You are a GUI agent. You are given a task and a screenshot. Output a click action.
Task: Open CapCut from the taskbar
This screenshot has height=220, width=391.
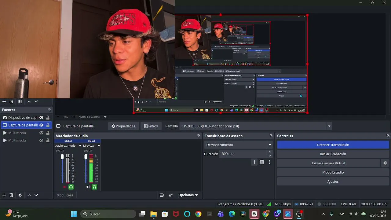pos(254,214)
